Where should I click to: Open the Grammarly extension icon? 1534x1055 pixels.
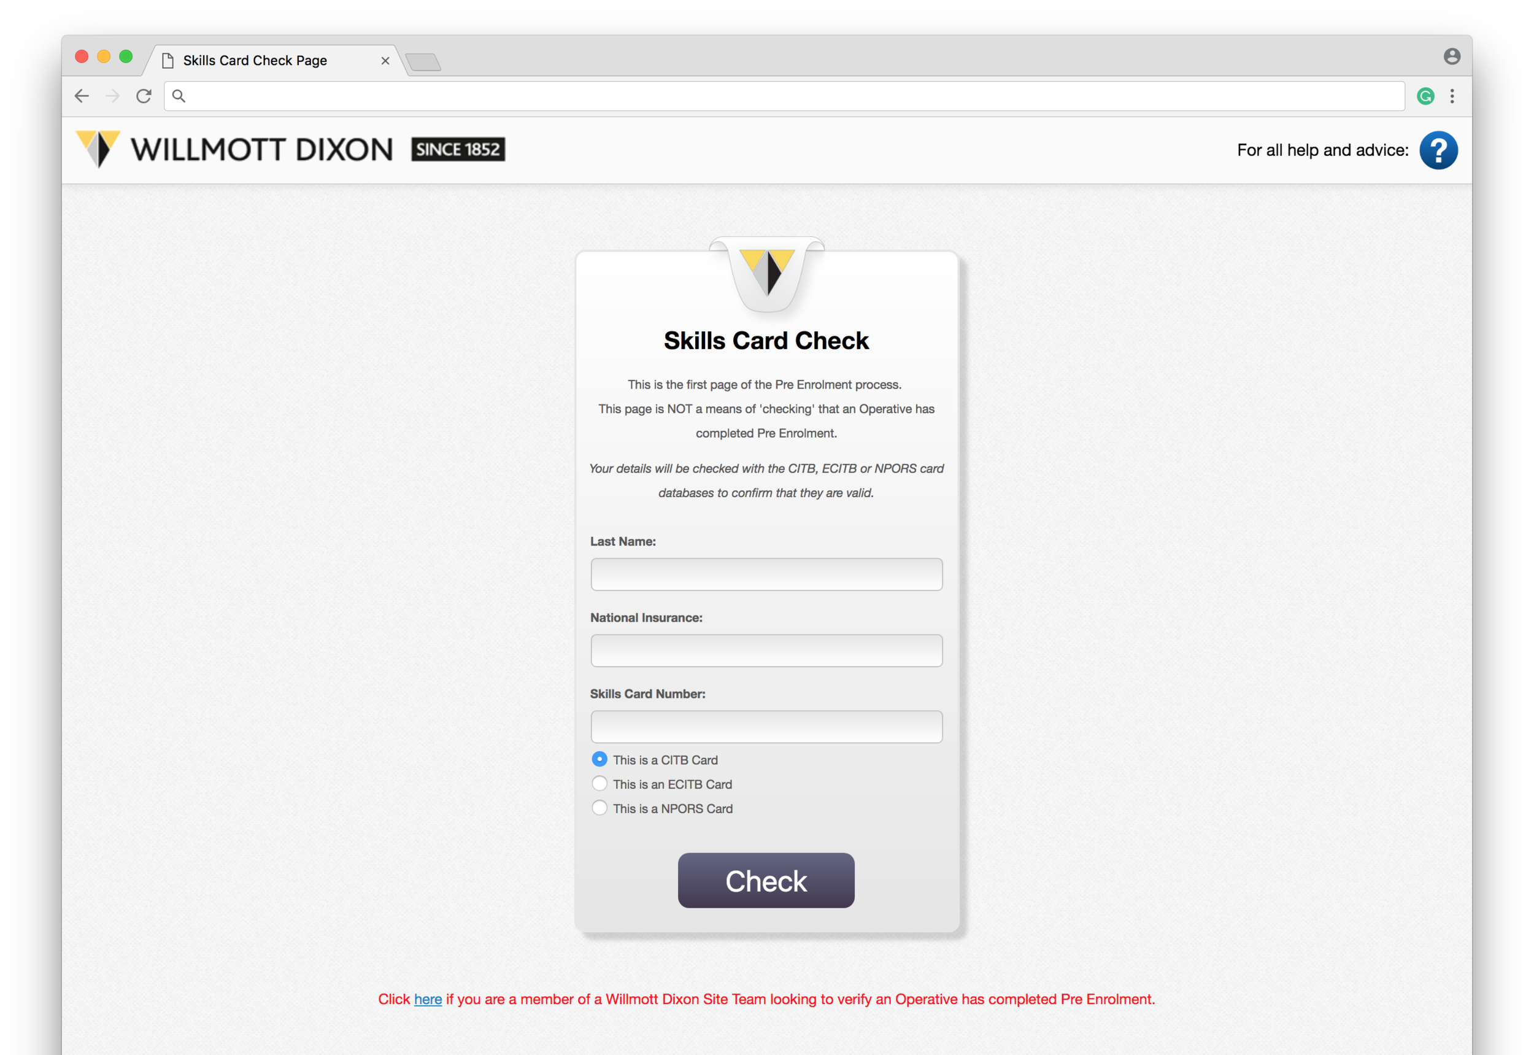pyautogui.click(x=1425, y=96)
